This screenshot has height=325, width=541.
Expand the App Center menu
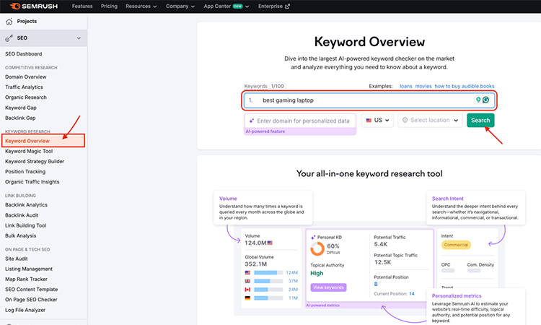(226, 6)
